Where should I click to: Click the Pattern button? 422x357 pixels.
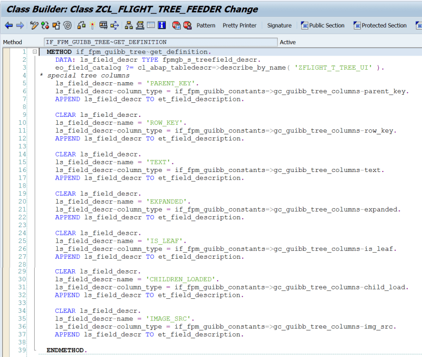(x=205, y=26)
